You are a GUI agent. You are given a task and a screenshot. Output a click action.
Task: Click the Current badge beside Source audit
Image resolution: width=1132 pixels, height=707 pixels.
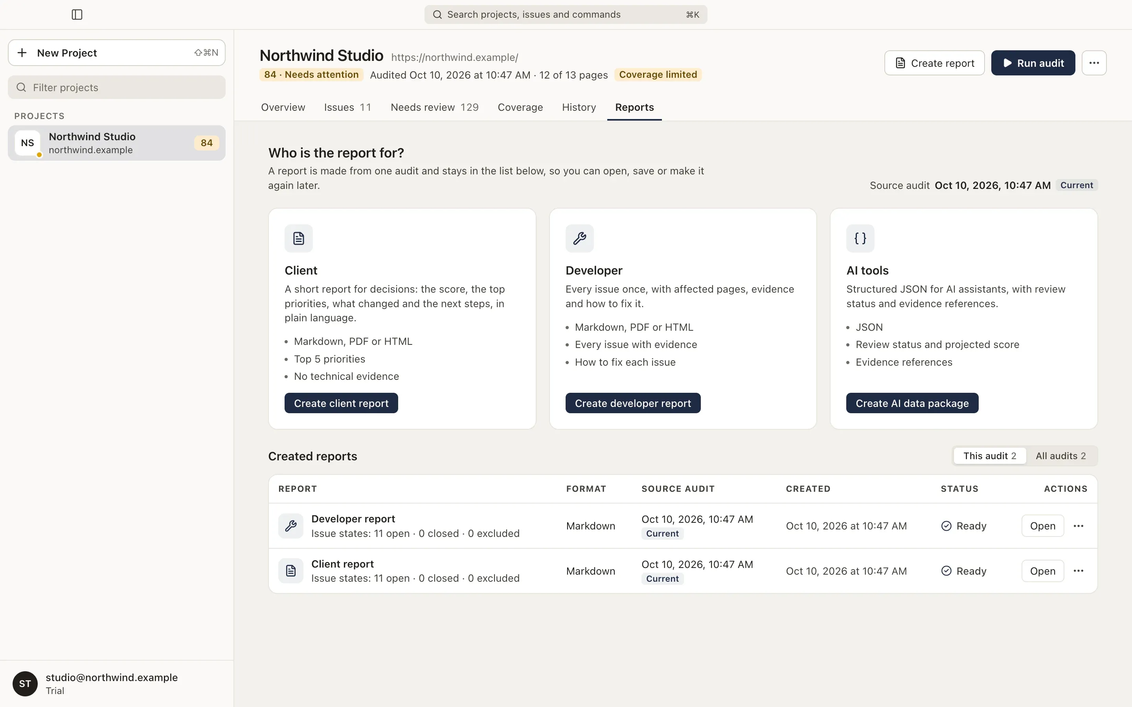pyautogui.click(x=1076, y=185)
